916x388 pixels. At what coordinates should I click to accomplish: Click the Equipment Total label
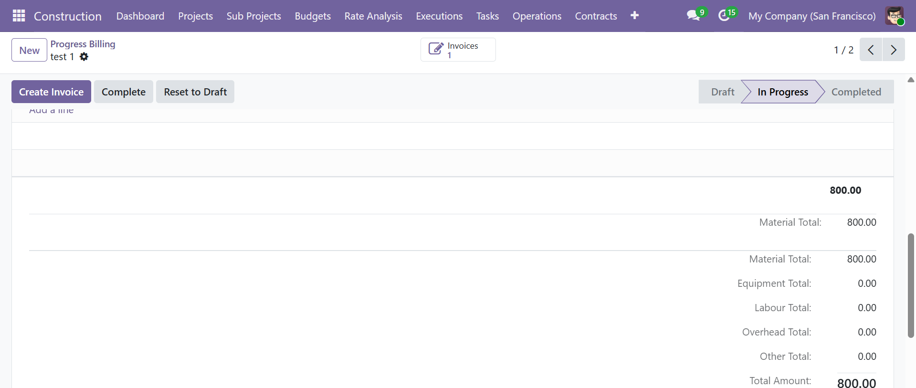coord(774,283)
